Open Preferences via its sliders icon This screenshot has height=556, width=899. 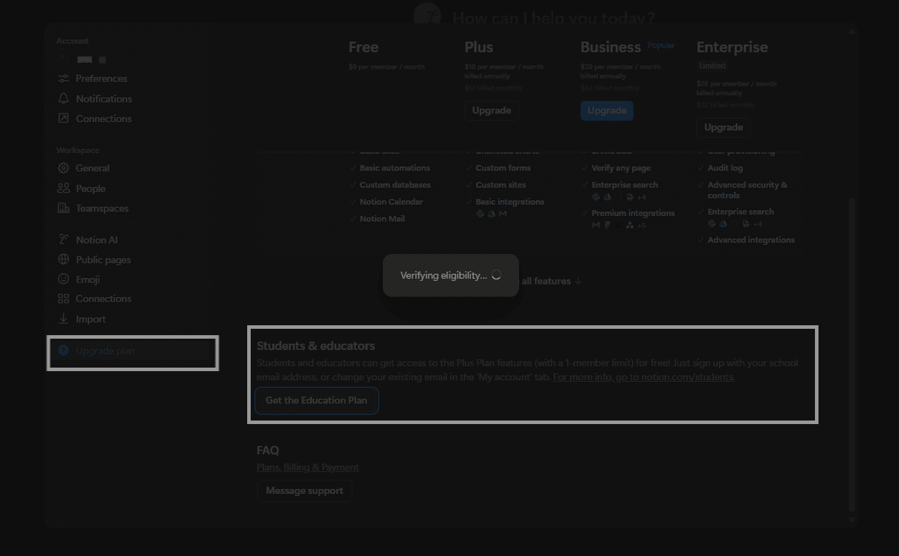click(x=64, y=78)
